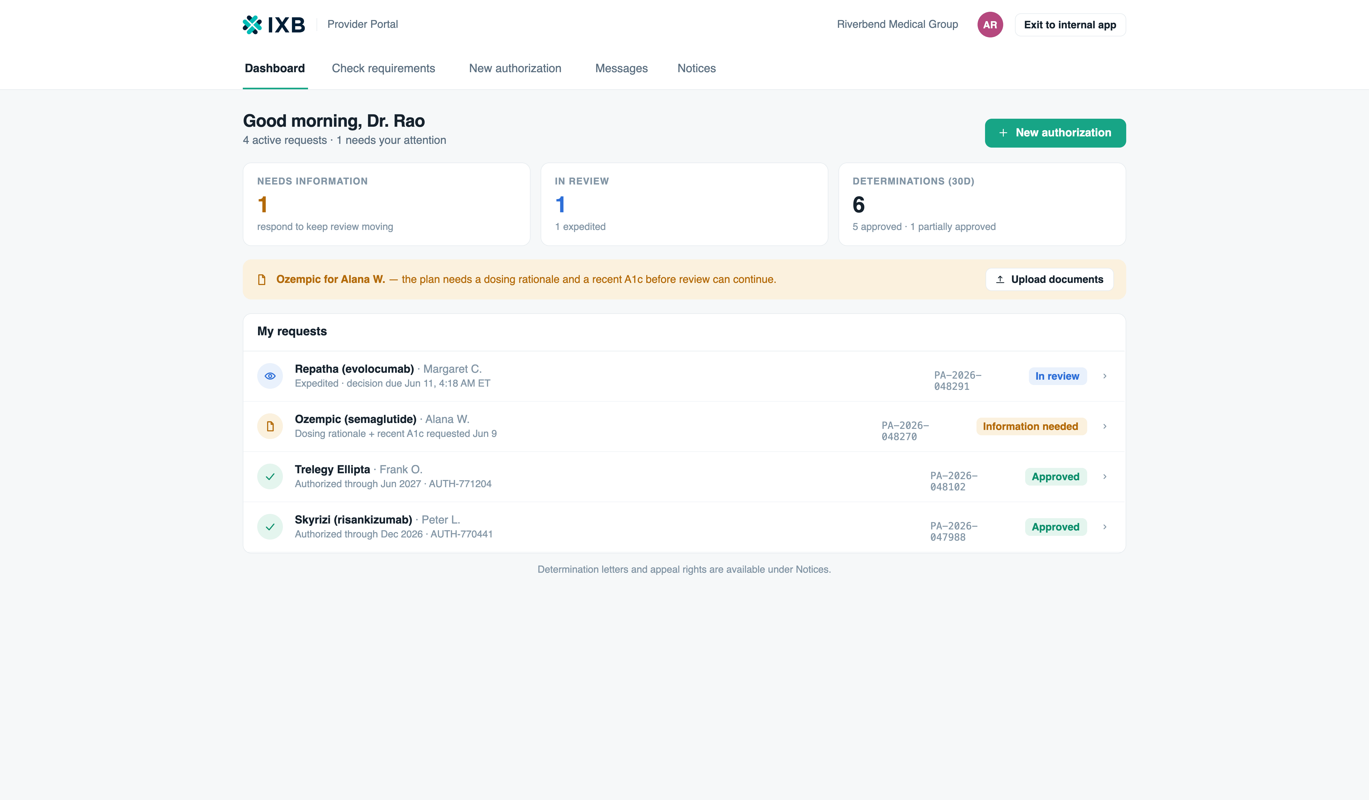Open Repatha (evolocumab) request title
The height and width of the screenshot is (800, 1369).
click(354, 369)
